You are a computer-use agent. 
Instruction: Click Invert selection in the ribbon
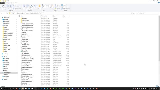coord(65,9)
